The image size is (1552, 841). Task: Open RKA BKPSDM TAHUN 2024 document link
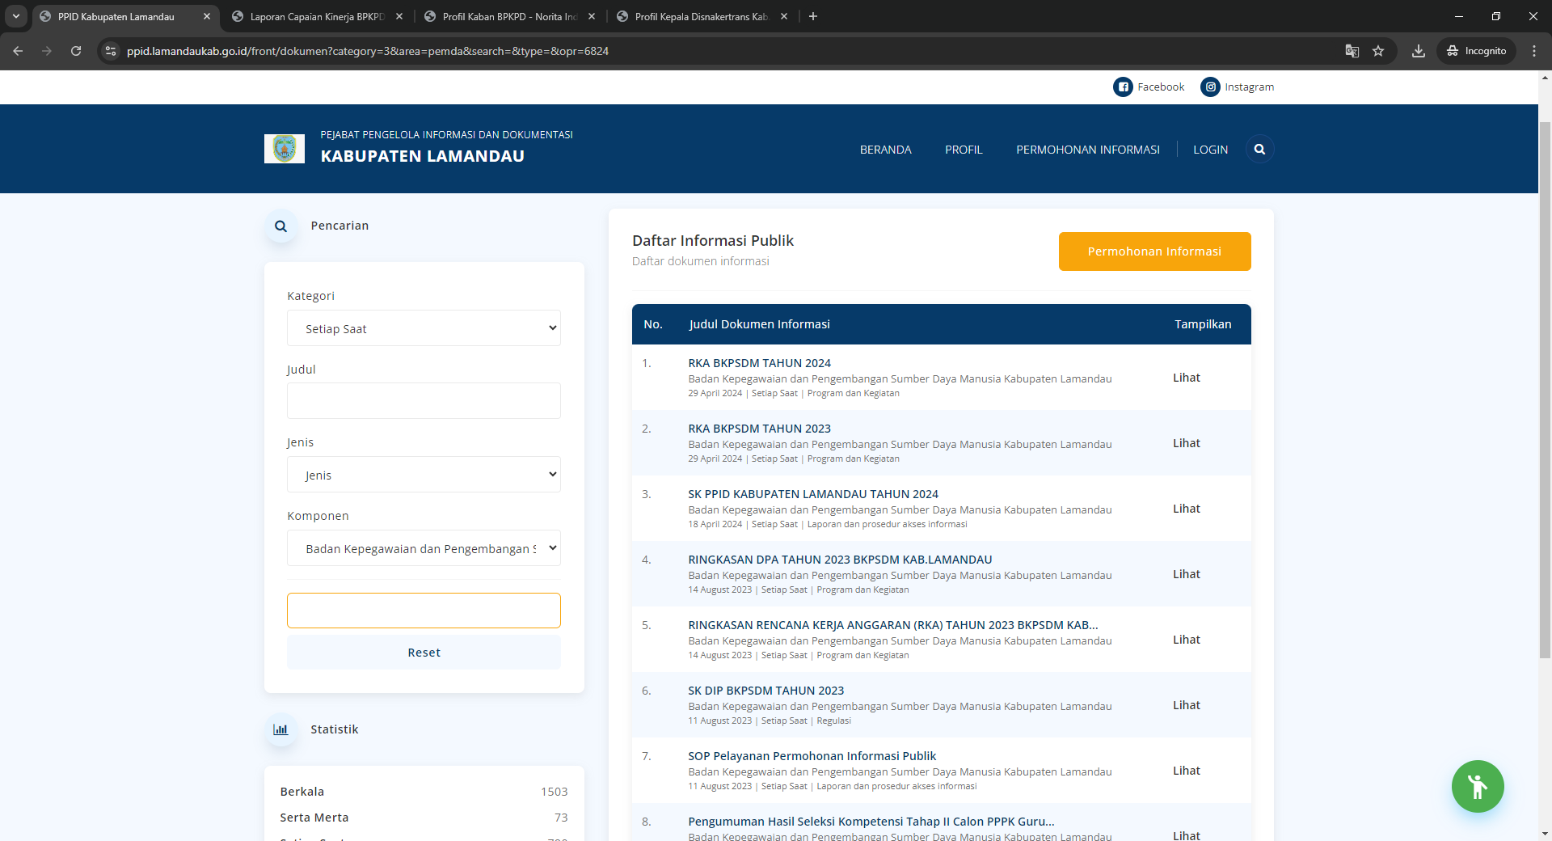click(x=759, y=363)
